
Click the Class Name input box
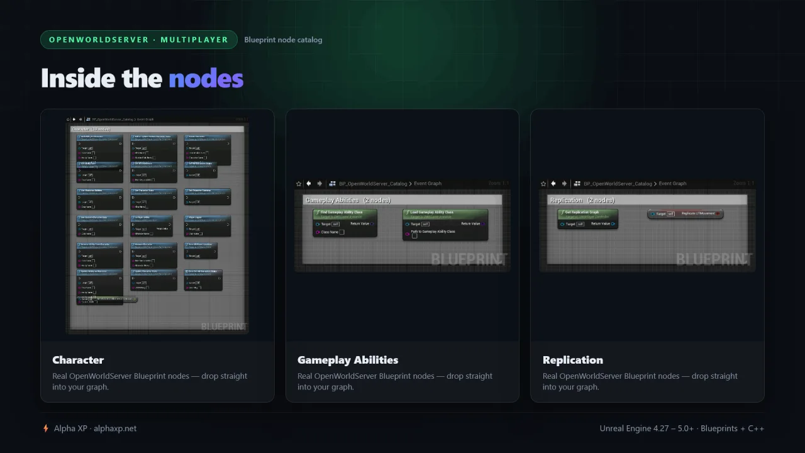pos(341,232)
